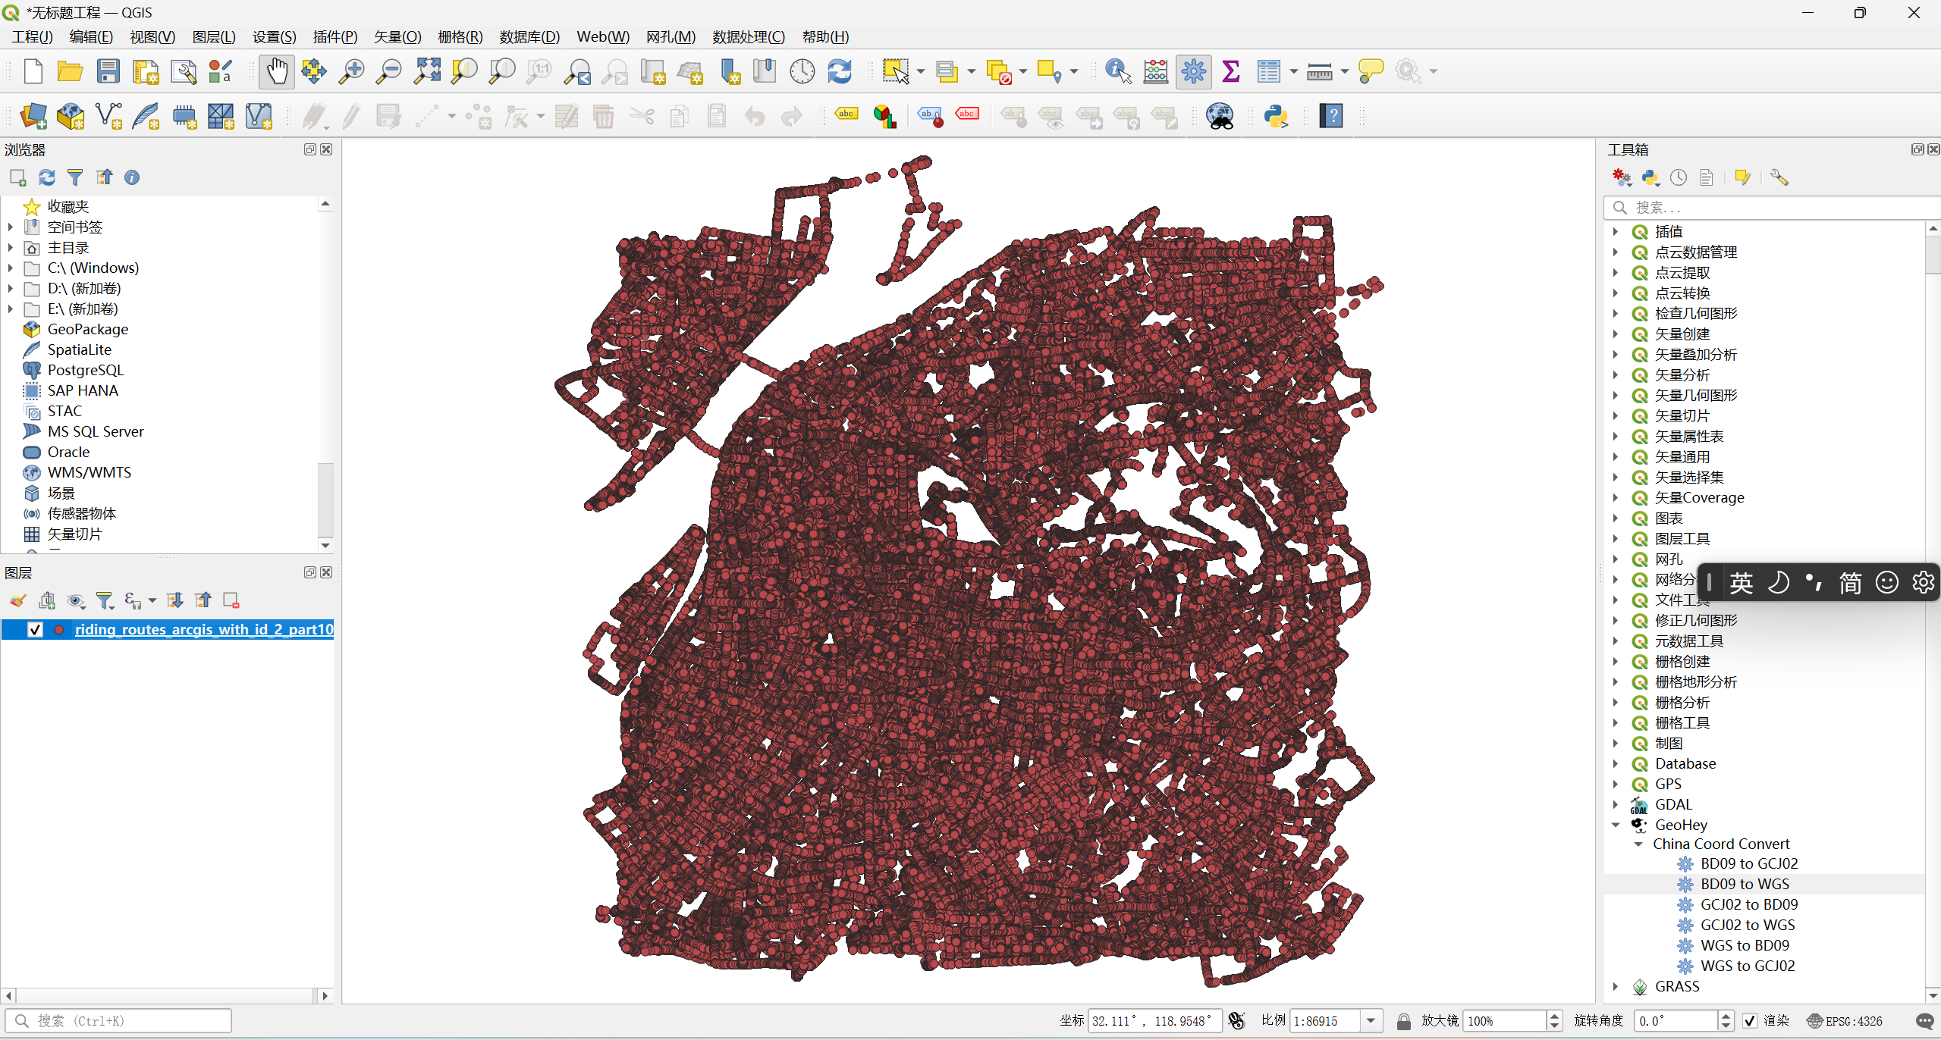Open the Identify Features tool
The width and height of the screenshot is (1941, 1040).
coord(1117,71)
